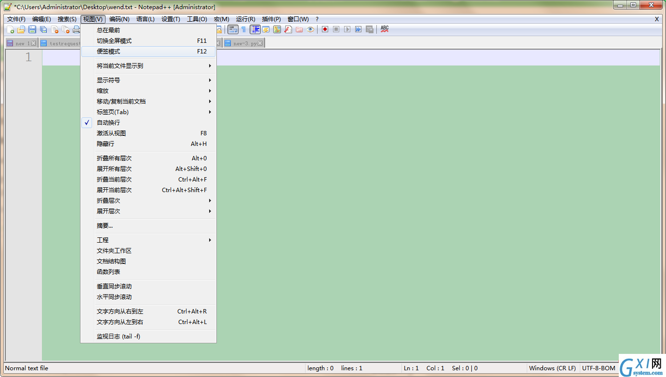This screenshot has width=666, height=377.
Task: Select 切换全屏模式 F11 menu item
Action: [x=148, y=41]
